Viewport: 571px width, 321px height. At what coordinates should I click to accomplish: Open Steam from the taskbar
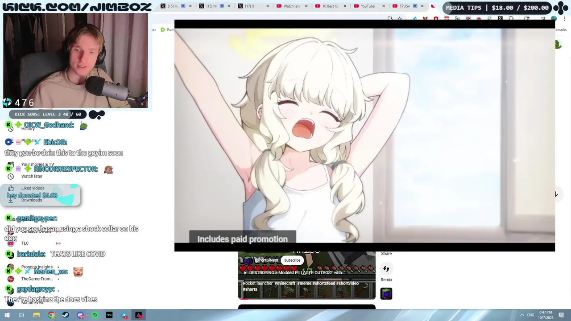66,315
